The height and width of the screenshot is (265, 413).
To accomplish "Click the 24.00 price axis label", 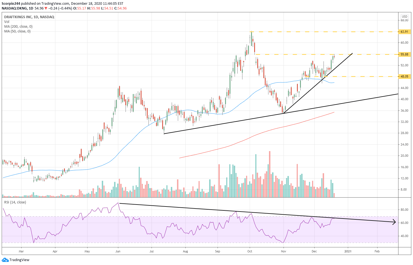I will pyautogui.click(x=404, y=145).
